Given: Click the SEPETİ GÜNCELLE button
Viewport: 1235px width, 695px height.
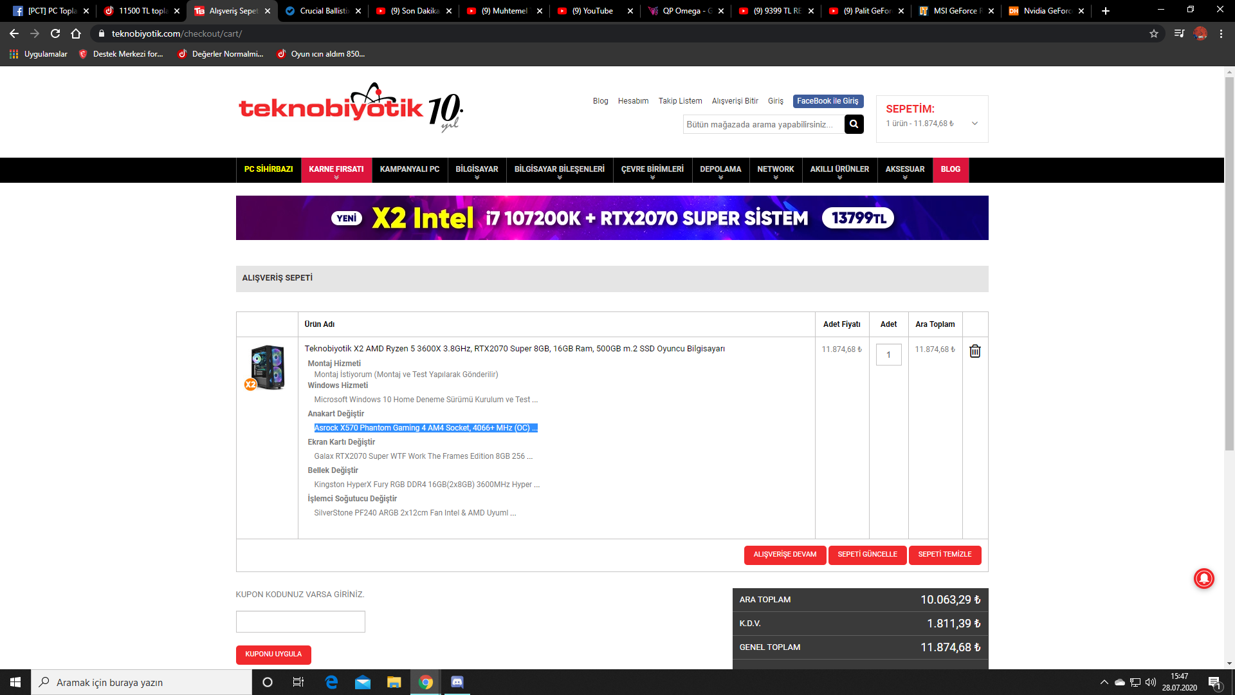Looking at the screenshot, I should point(867,555).
